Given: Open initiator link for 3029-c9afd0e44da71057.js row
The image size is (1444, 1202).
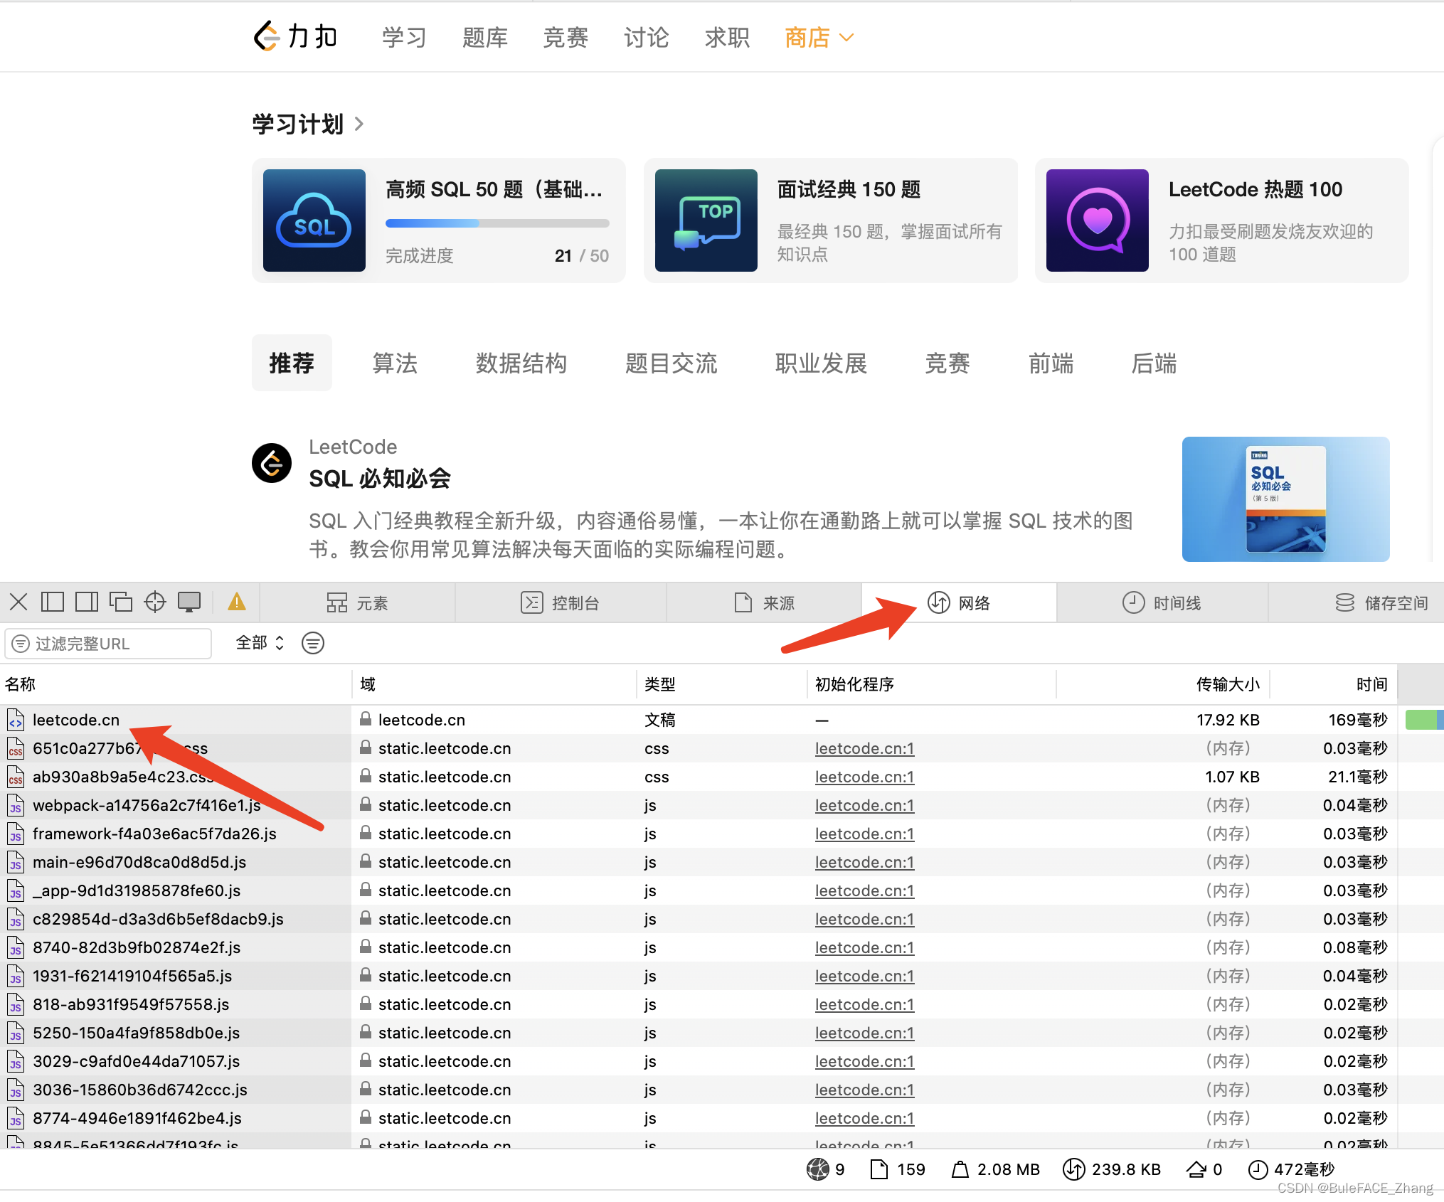Looking at the screenshot, I should click(864, 1061).
